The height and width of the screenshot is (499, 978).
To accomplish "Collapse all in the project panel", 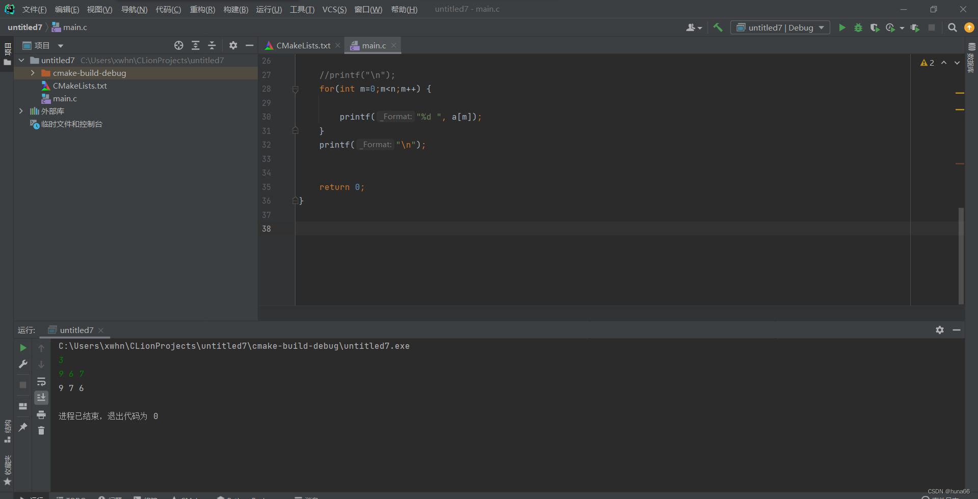I will (212, 45).
